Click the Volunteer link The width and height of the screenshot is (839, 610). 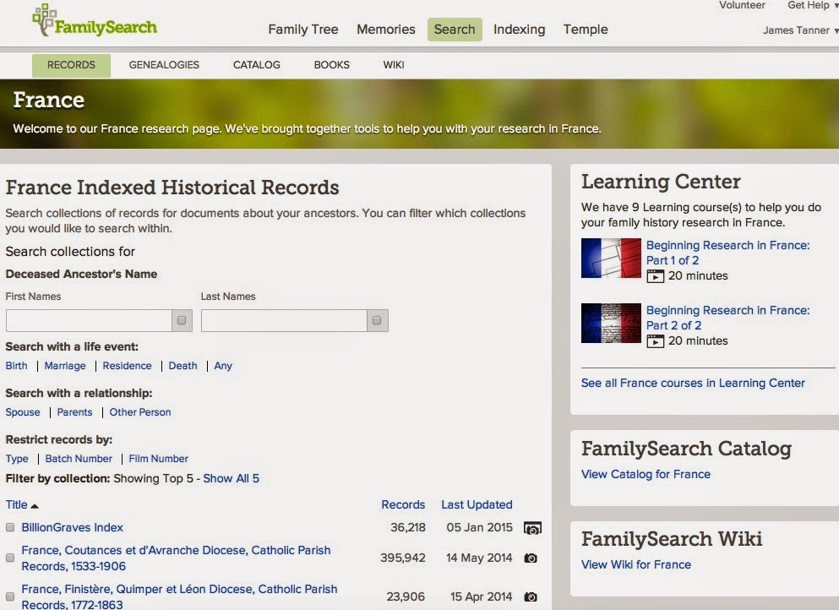point(742,5)
